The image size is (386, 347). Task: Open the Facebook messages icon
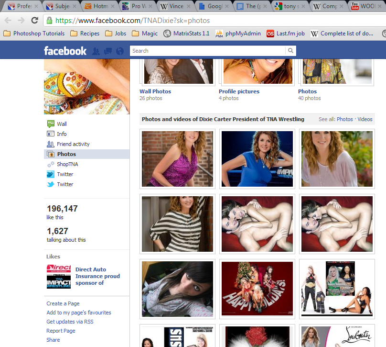pyautogui.click(x=108, y=51)
